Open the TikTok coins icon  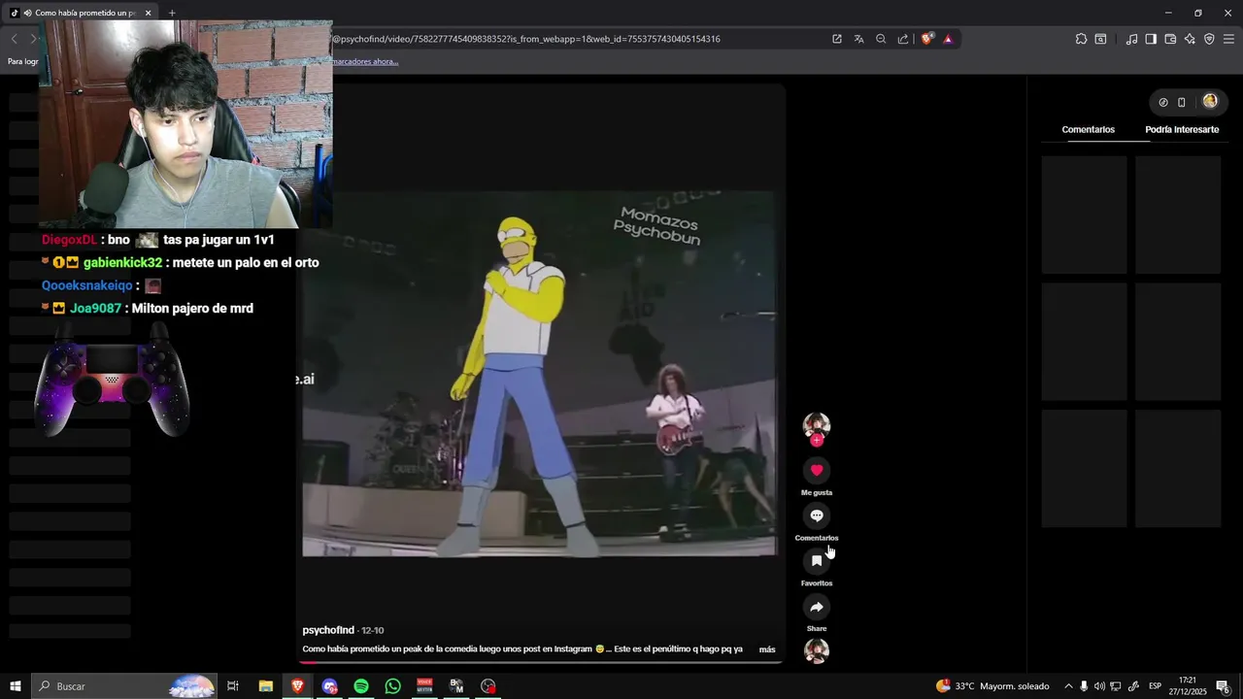[x=1163, y=102]
